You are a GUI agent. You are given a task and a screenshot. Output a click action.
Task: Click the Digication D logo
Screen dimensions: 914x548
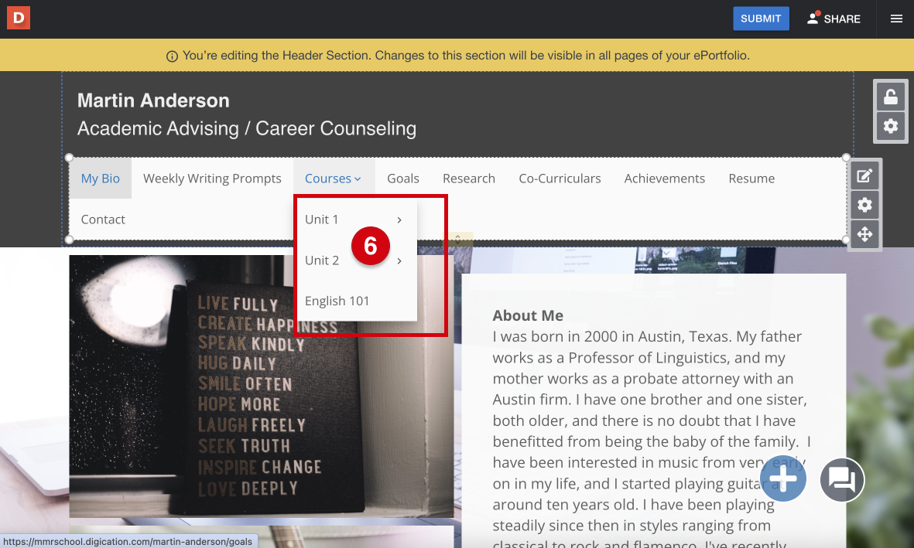pos(19,18)
